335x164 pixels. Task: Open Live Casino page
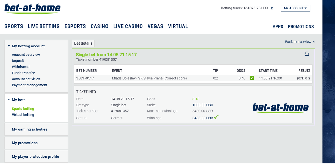pyautogui.click(x=128, y=26)
